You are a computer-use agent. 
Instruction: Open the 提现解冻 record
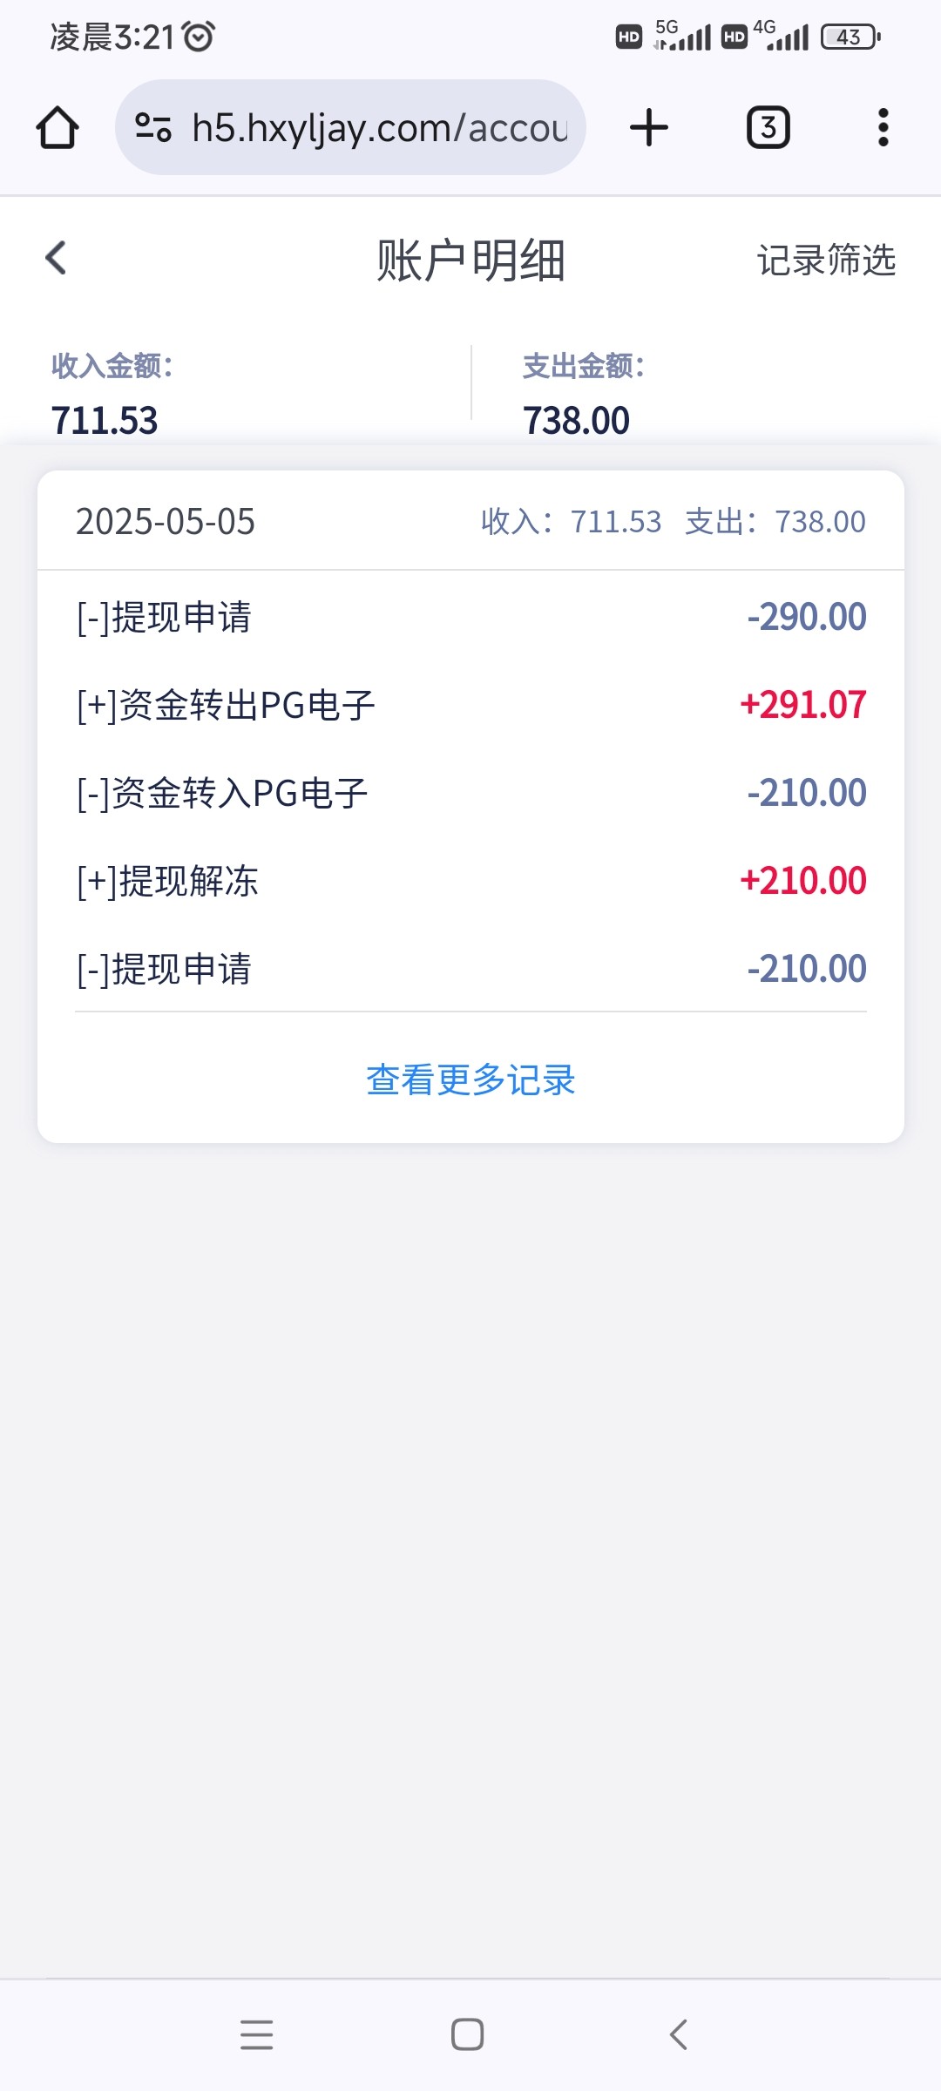pos(470,882)
